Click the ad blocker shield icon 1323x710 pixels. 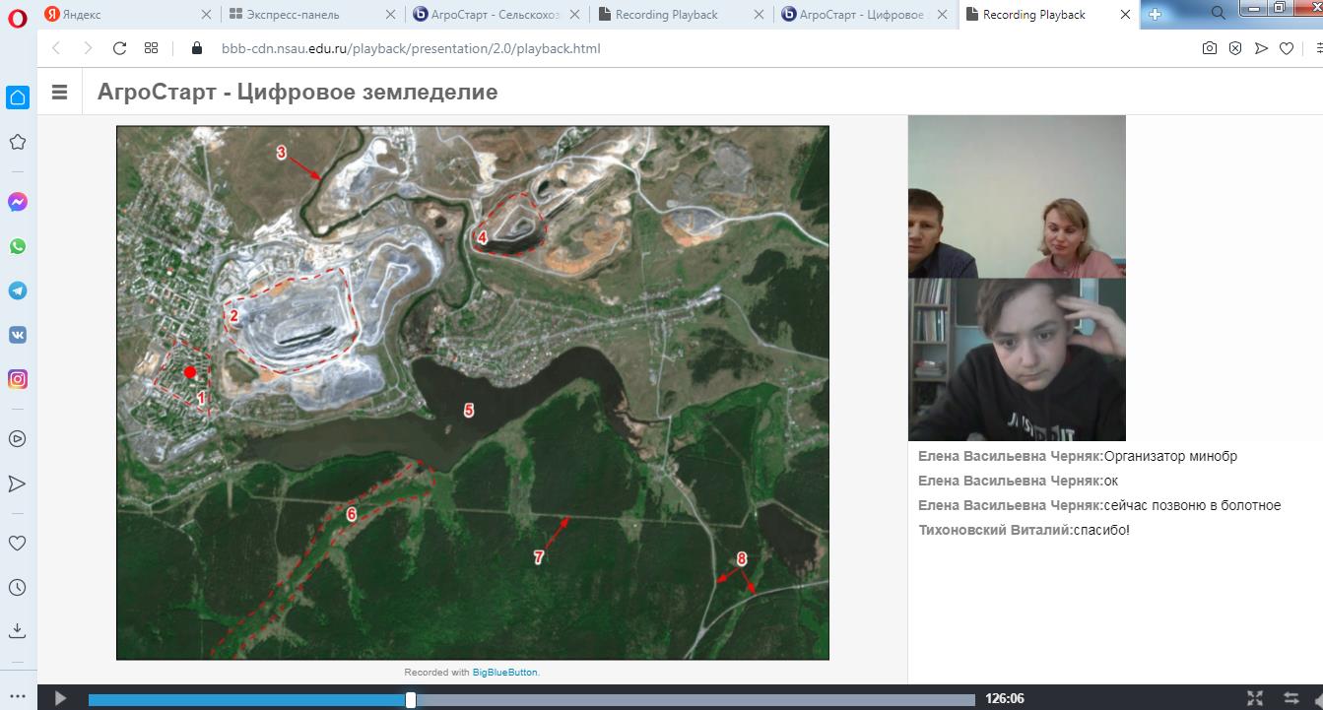pos(1235,48)
